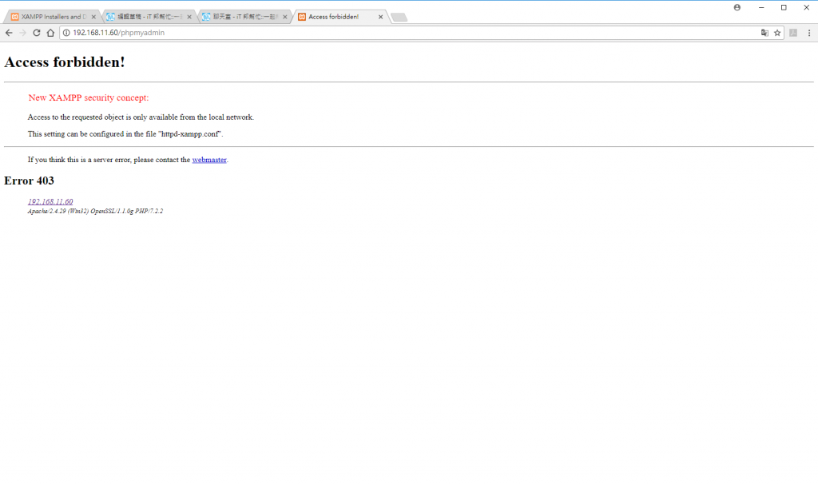Switch to the third iT 邦幫忙 tab
Viewport: 818px width, 484px height.
(244, 17)
